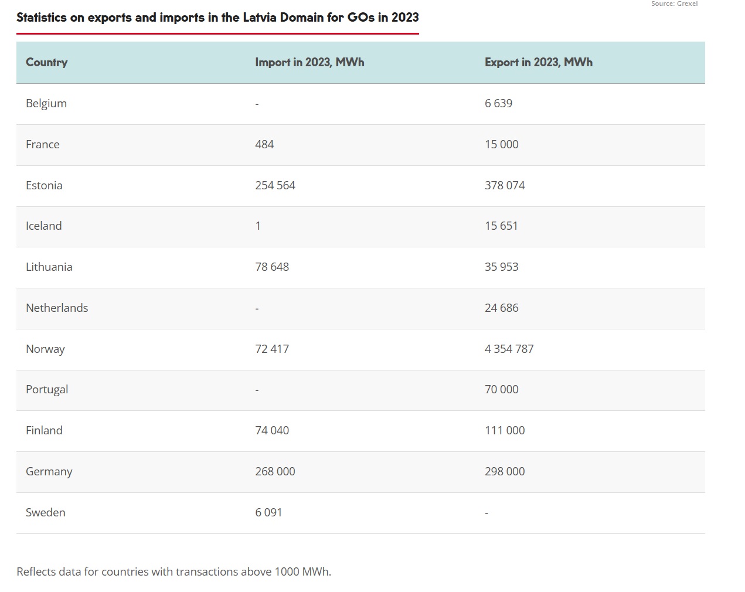This screenshot has height=592, width=745.
Task: Click the Country column header
Action: click(47, 62)
